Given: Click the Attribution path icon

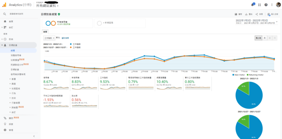Looking at the screenshot, I should pyautogui.click(x=5, y=118).
